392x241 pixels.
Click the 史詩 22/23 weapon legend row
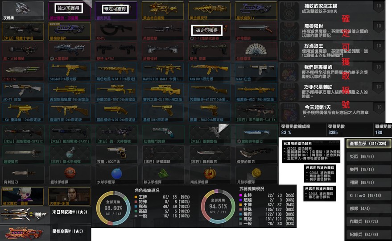click(267, 195)
